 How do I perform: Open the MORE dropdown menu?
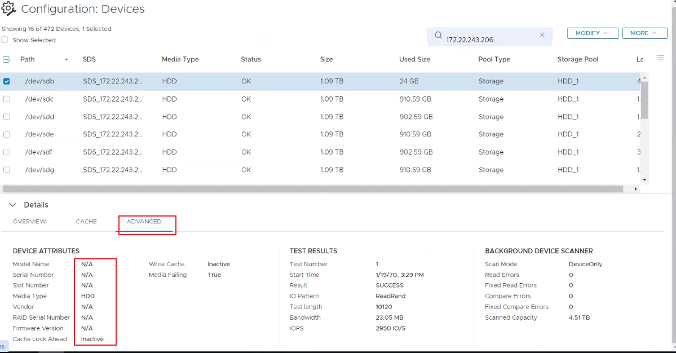[643, 33]
